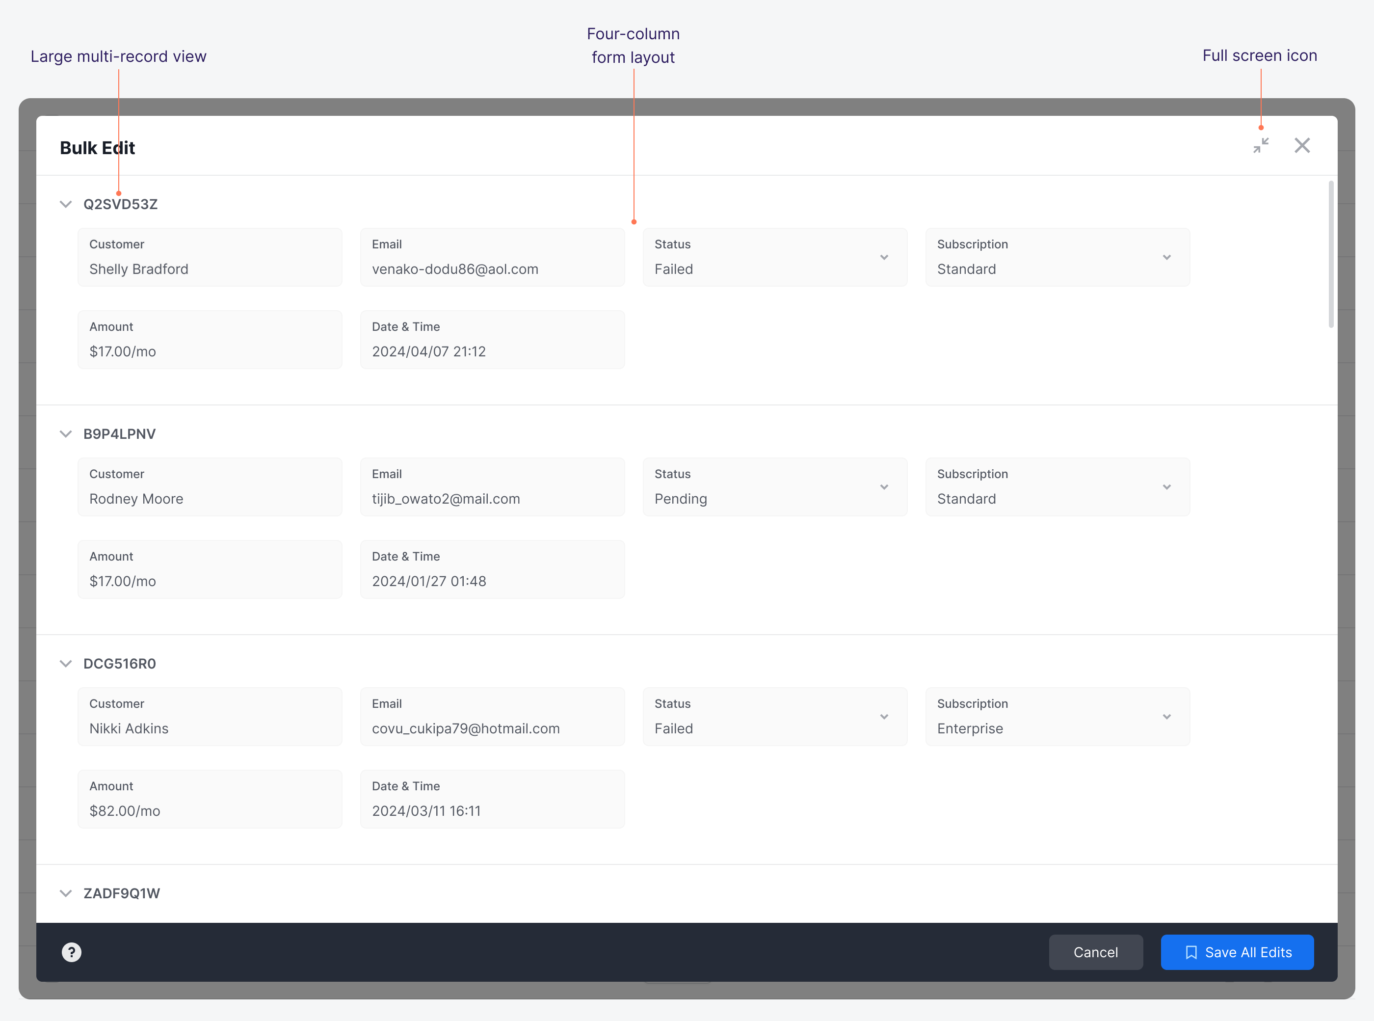Viewport: 1374px width, 1021px height.
Task: Click the help question mark icon
Action: [72, 952]
